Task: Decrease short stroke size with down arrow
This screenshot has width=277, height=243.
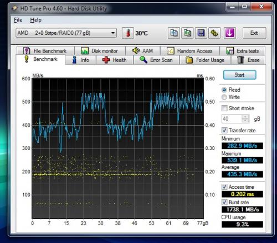Action: (245, 121)
